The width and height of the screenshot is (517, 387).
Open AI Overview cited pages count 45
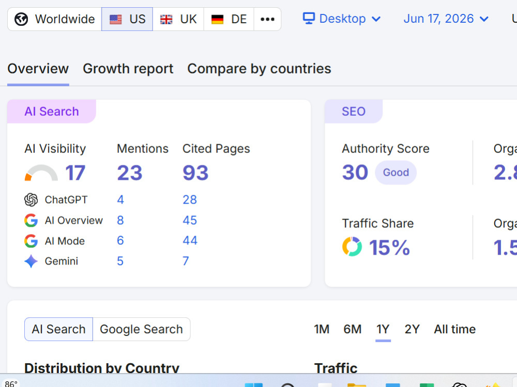pyautogui.click(x=190, y=220)
